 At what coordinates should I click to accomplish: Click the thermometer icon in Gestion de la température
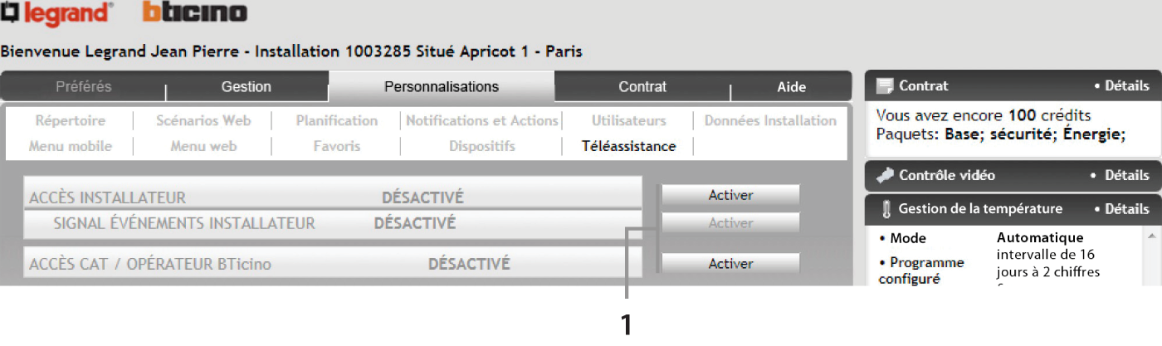tap(886, 209)
